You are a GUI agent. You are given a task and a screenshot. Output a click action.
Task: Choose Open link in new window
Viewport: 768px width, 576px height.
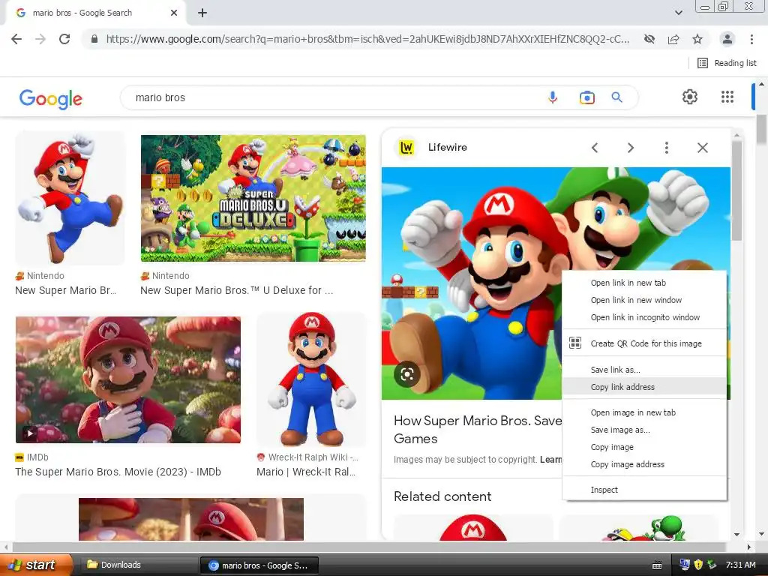644,300
